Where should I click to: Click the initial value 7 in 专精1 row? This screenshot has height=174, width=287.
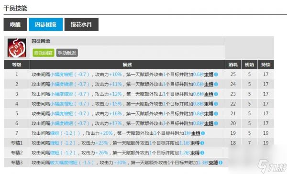pyautogui.click(x=249, y=143)
